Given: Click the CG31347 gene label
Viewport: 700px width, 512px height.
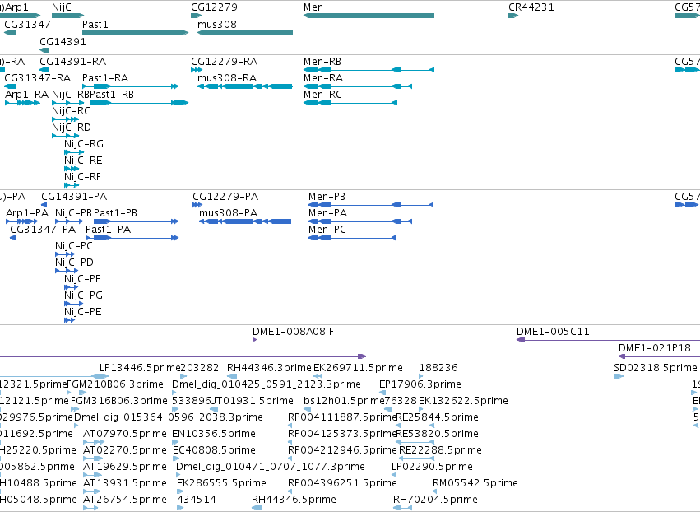Looking at the screenshot, I should click(x=27, y=24).
